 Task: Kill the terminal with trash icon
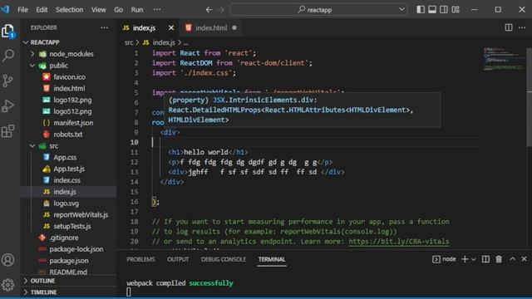[x=499, y=259]
